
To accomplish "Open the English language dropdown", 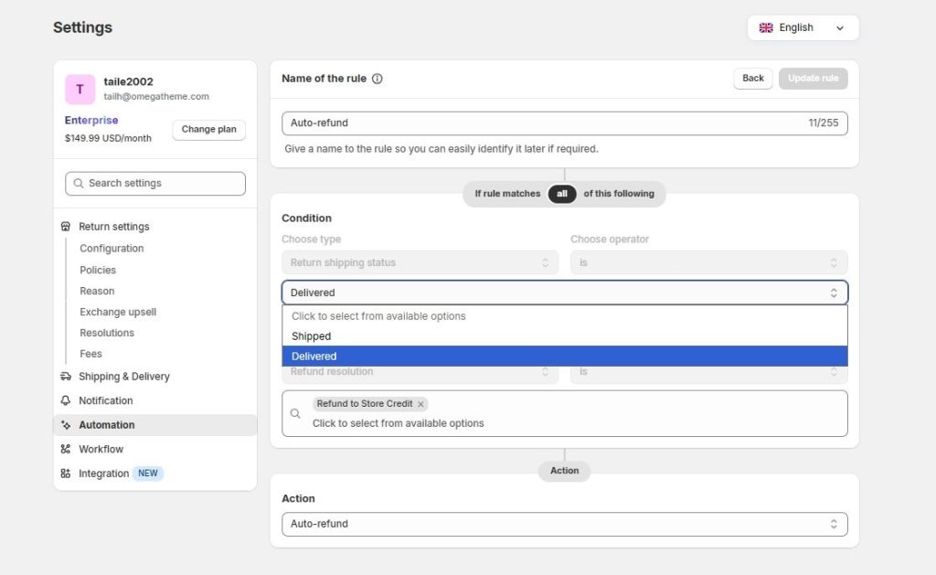I will [x=803, y=27].
